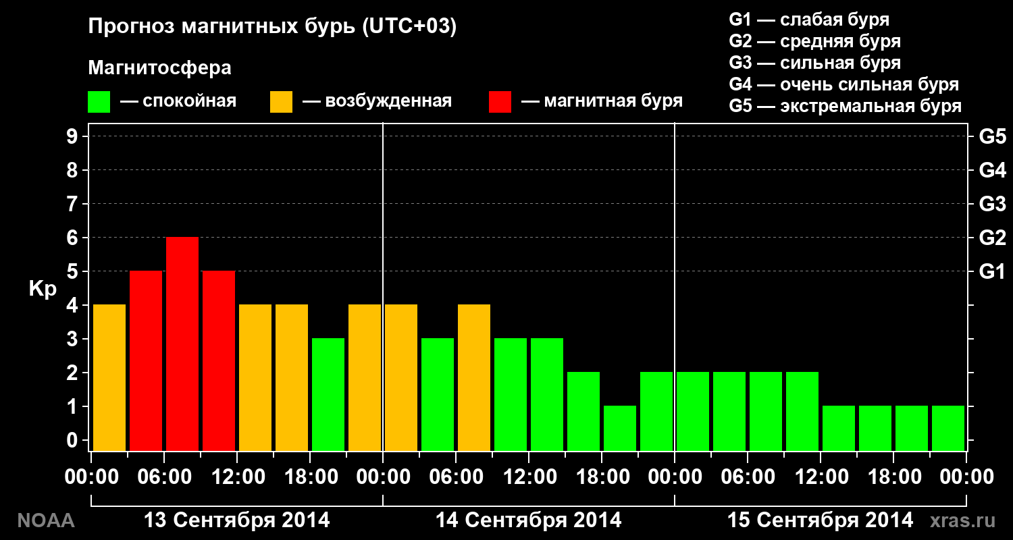Select the last green Kp 1 bar of 15 September
The height and width of the screenshot is (540, 1013).
[948, 428]
